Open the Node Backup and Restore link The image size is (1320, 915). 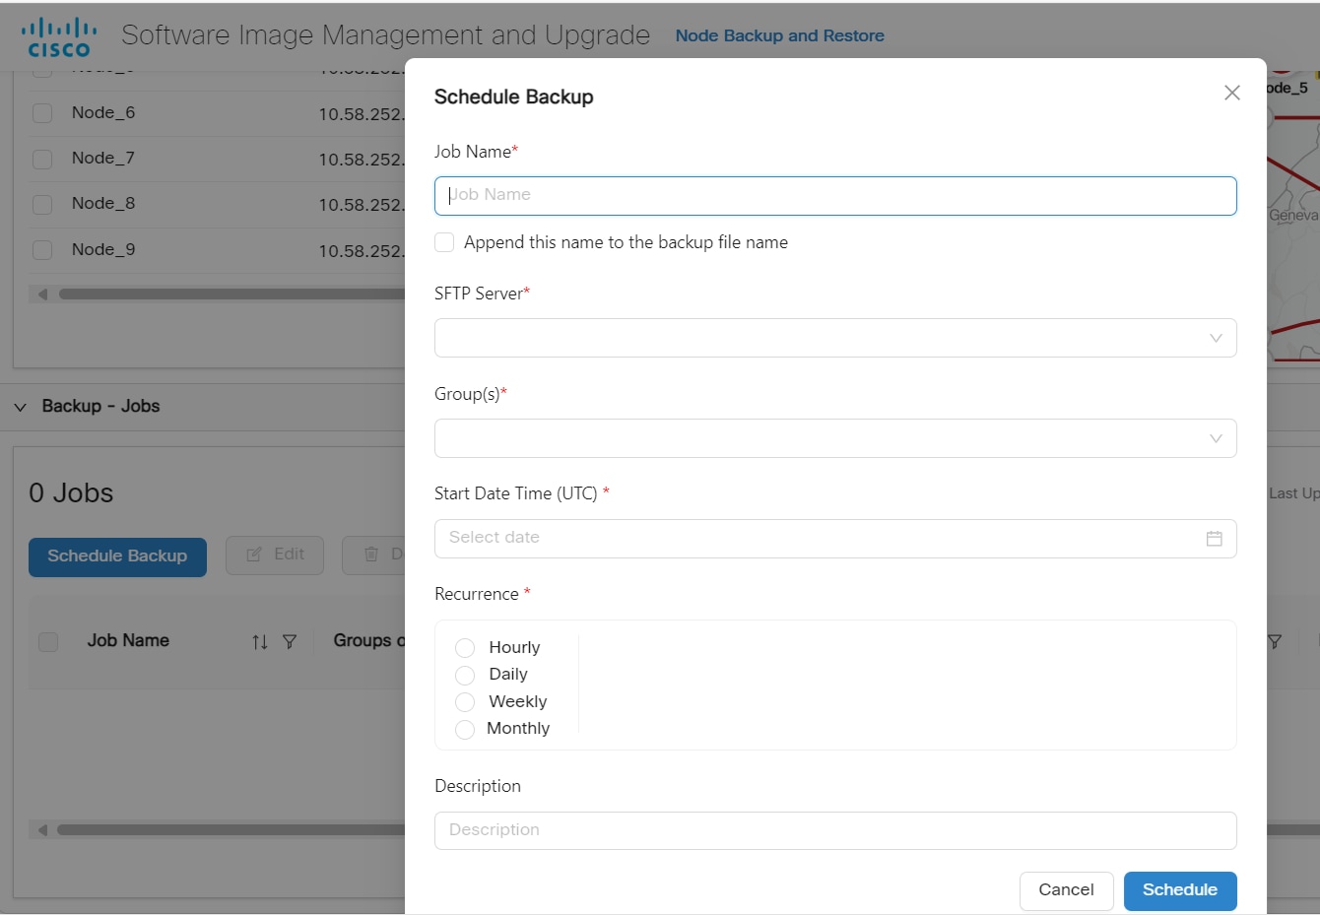click(779, 35)
